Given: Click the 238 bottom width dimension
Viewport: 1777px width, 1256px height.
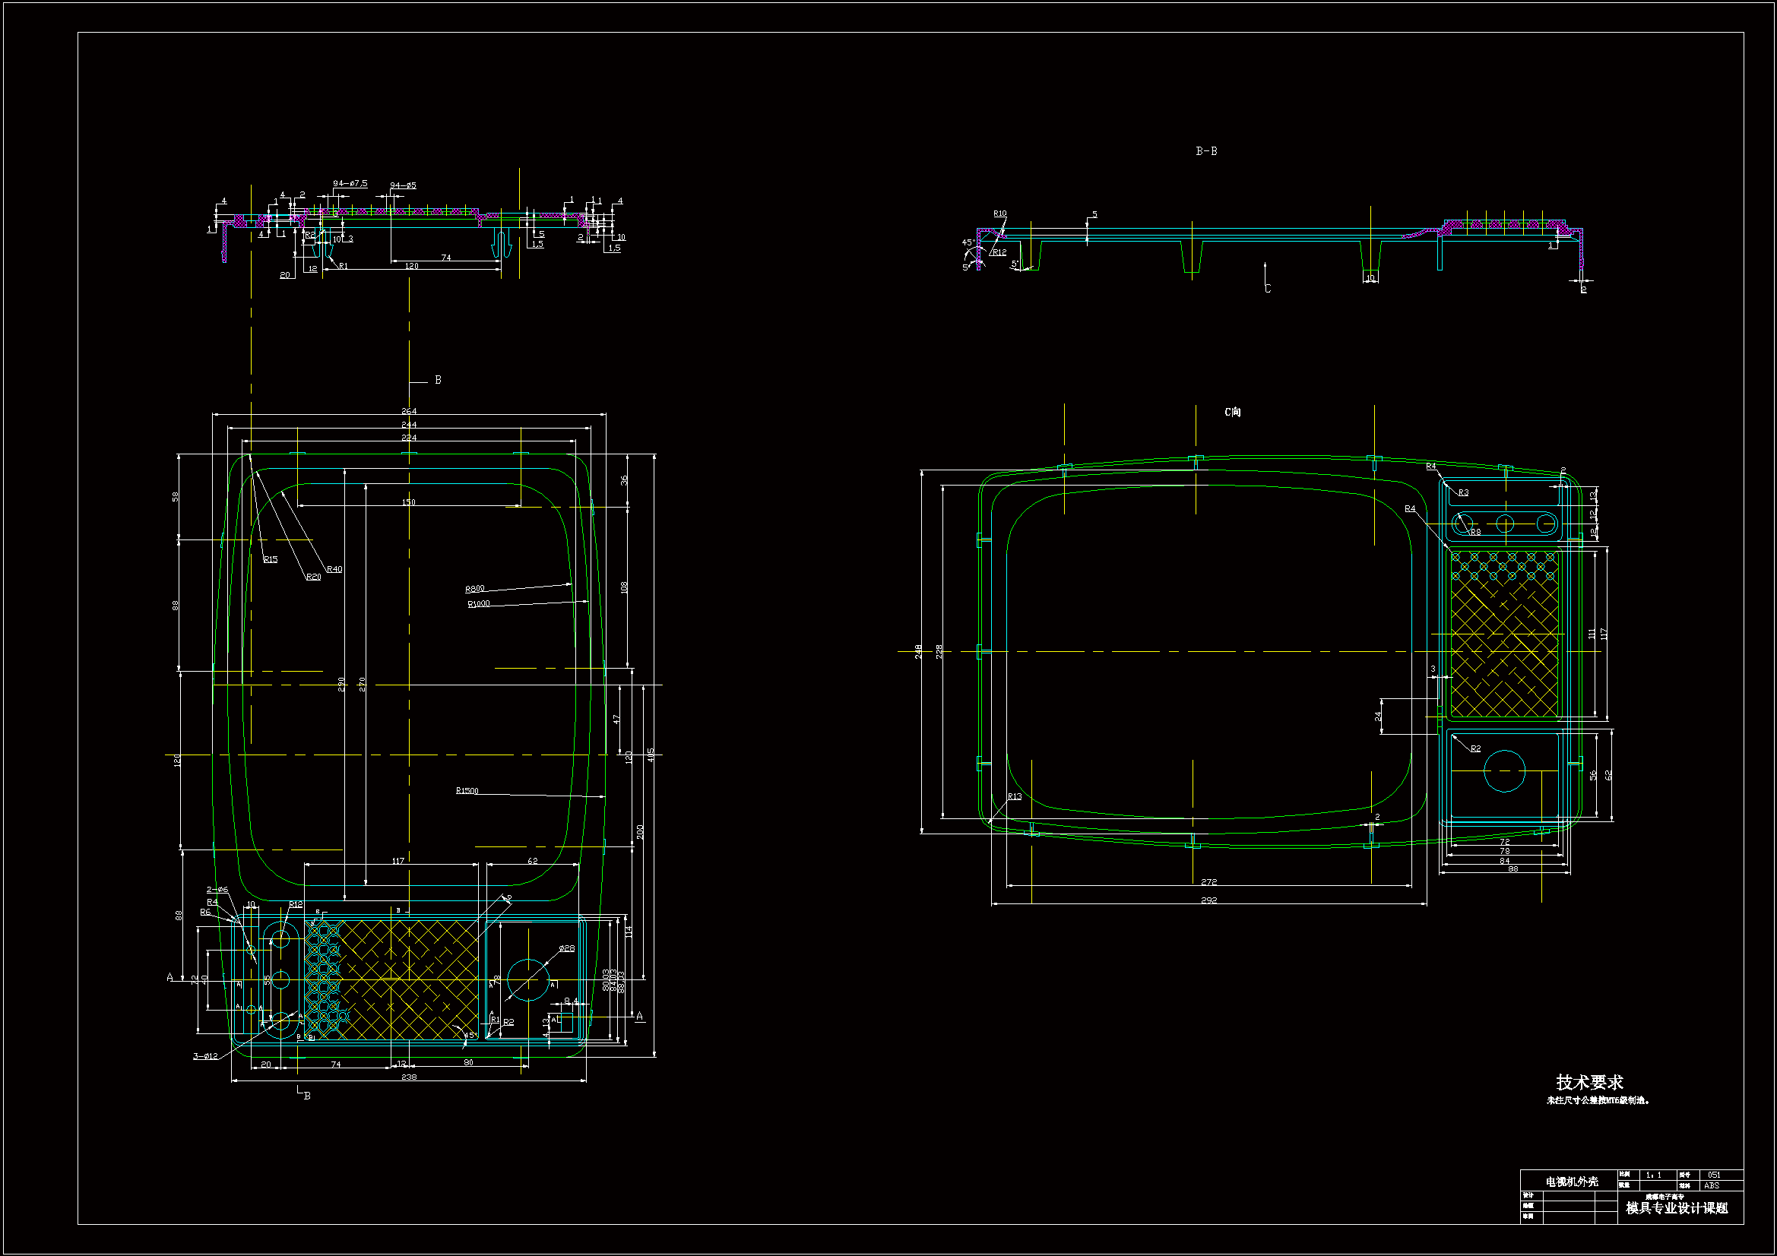Looking at the screenshot, I should tap(409, 1077).
